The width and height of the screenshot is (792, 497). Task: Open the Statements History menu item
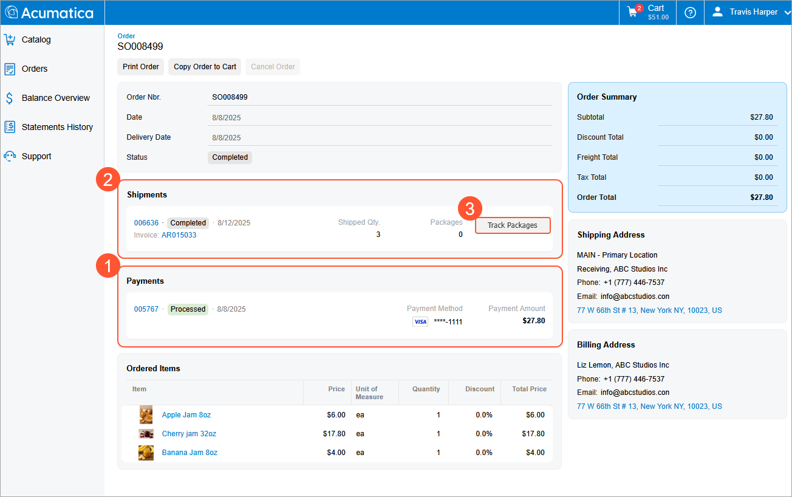57,128
